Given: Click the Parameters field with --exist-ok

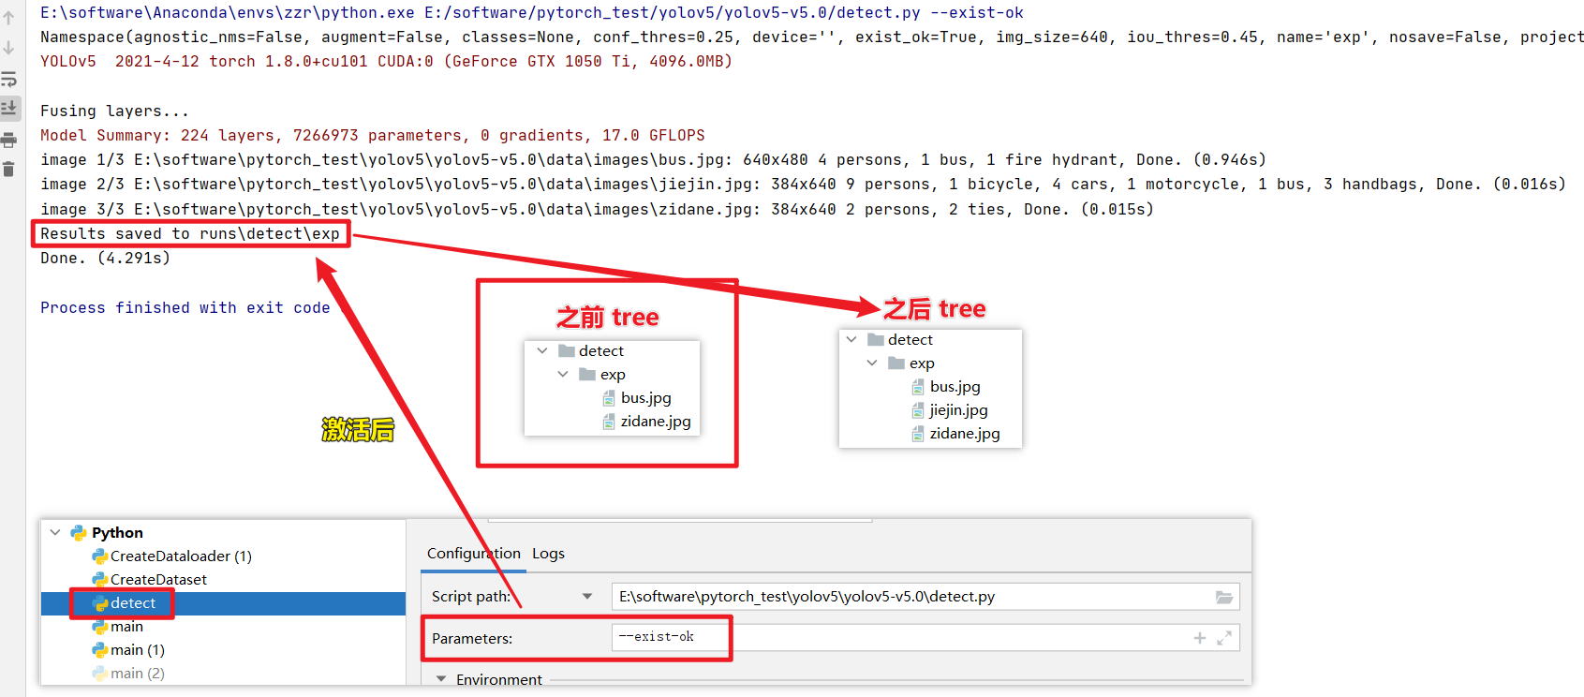Looking at the screenshot, I should point(925,637).
